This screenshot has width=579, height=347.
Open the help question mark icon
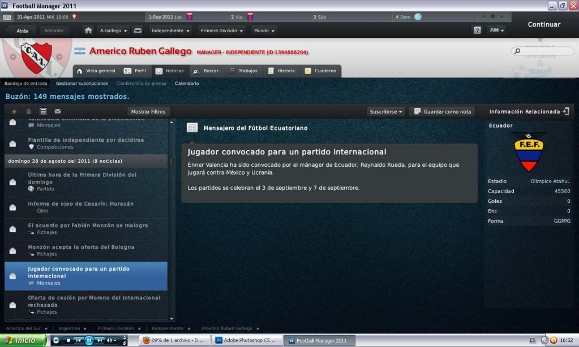click(x=477, y=31)
